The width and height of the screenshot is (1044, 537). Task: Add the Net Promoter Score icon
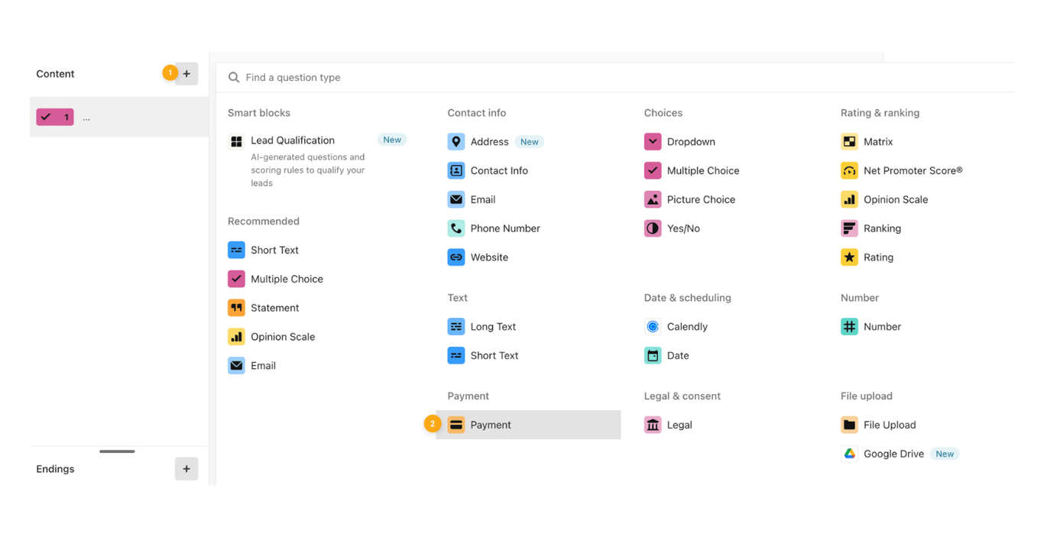pyautogui.click(x=849, y=170)
